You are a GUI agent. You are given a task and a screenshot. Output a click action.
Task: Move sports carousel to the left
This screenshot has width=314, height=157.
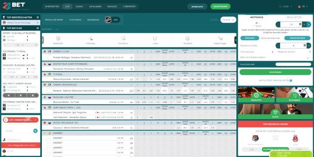43,40
